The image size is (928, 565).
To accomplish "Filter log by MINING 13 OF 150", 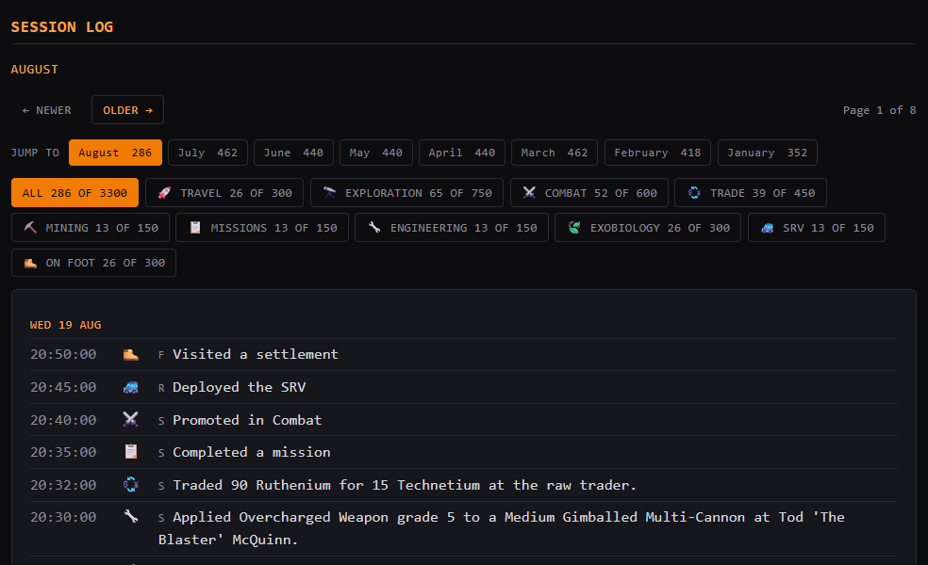I will coord(91,228).
